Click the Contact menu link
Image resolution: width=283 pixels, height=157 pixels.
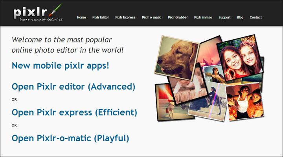coord(255,18)
